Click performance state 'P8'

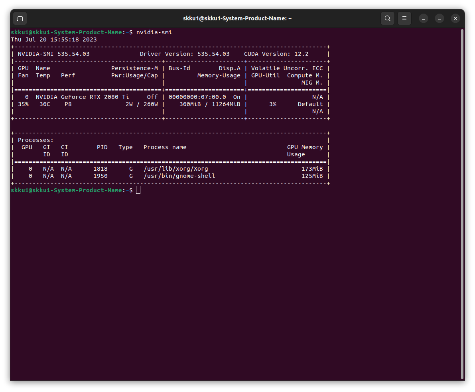tap(68, 104)
